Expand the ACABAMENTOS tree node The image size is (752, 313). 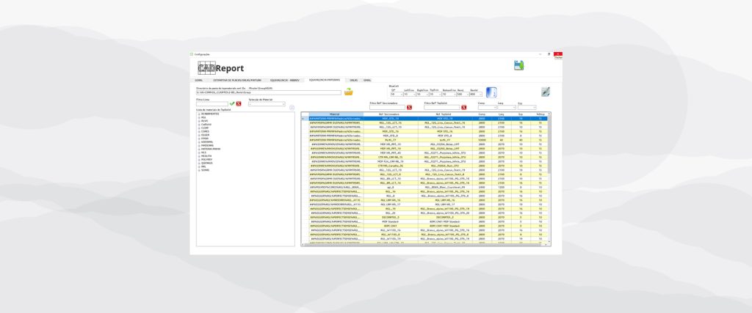pyautogui.click(x=198, y=114)
